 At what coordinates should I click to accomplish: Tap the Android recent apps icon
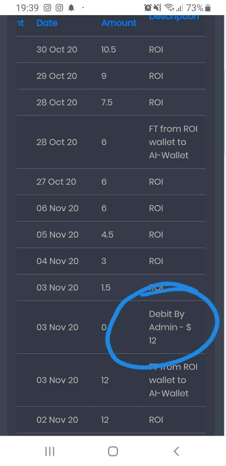50,451
